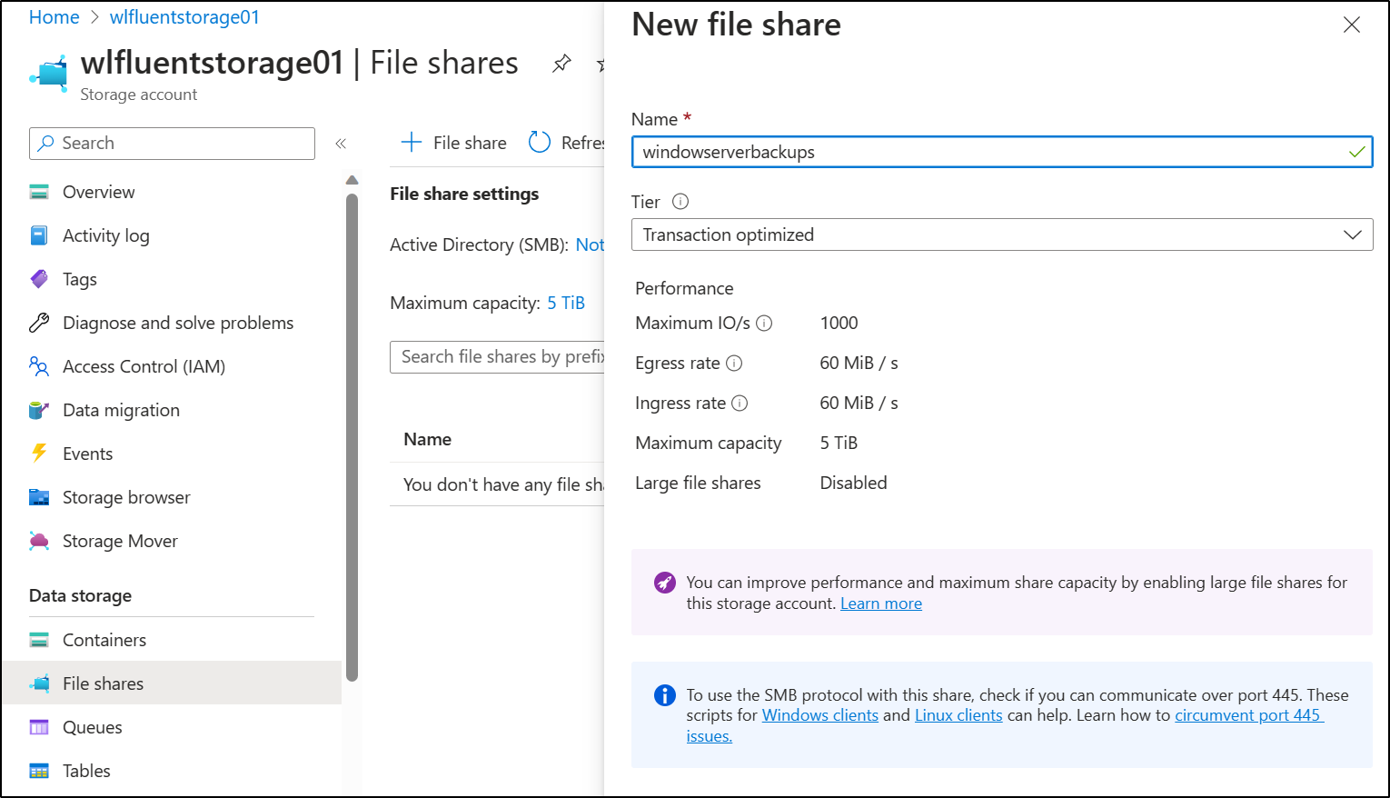The image size is (1390, 798).
Task: Click the File shares sidebar icon
Action: (x=39, y=683)
